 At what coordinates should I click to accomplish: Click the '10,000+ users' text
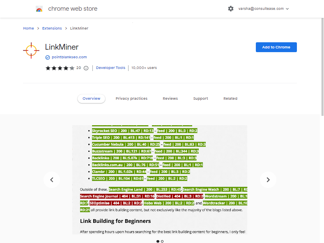point(144,68)
